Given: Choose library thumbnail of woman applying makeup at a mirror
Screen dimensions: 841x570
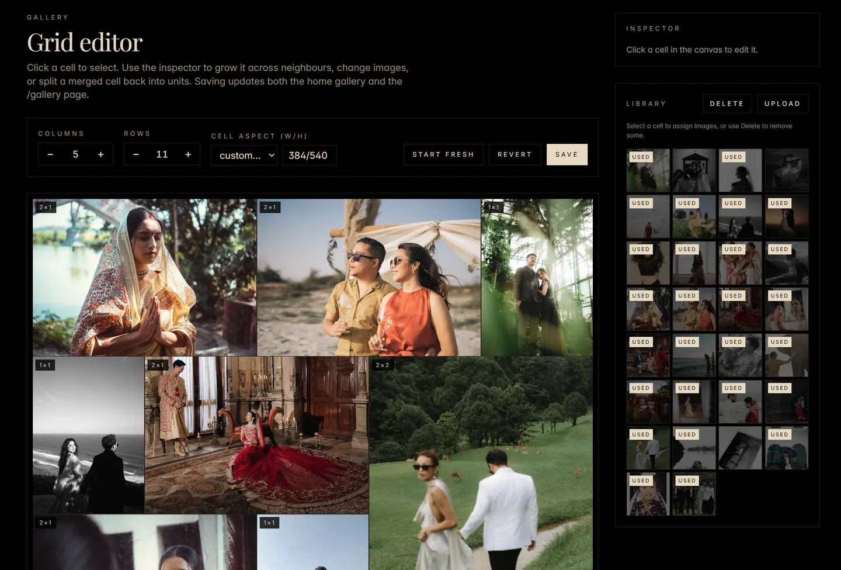Looking at the screenshot, I should 787,309.
